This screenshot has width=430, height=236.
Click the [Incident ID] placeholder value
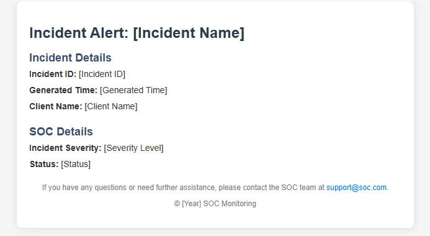click(102, 74)
